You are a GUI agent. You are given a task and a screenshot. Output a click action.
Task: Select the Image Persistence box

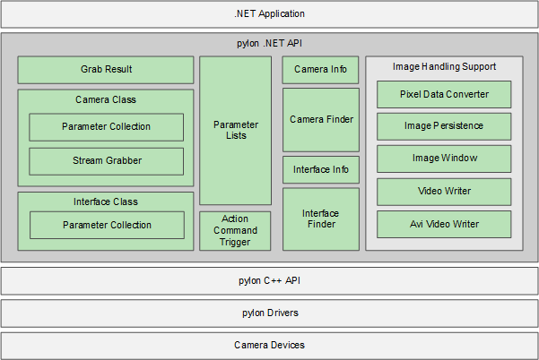pyautogui.click(x=444, y=126)
